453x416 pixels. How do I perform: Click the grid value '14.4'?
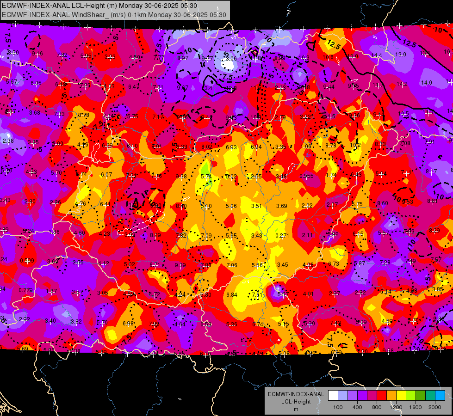[x=377, y=55]
